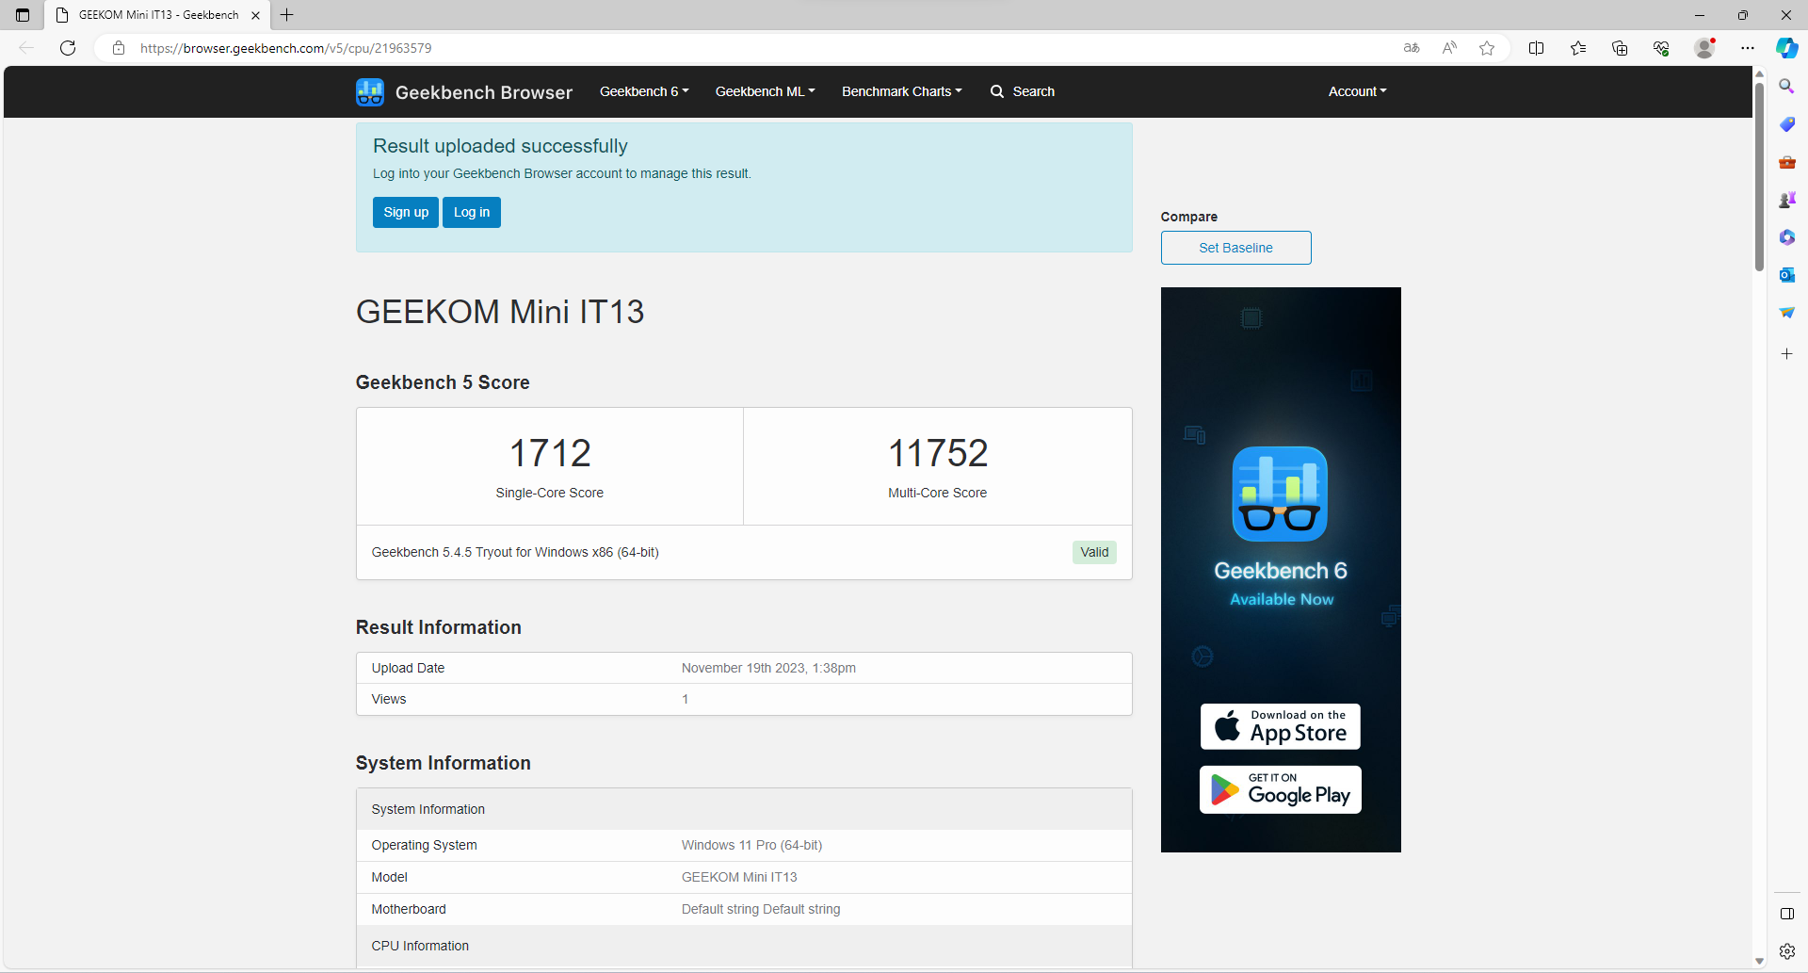The image size is (1808, 973).
Task: Click the multi-core score 11752
Action: (x=938, y=453)
